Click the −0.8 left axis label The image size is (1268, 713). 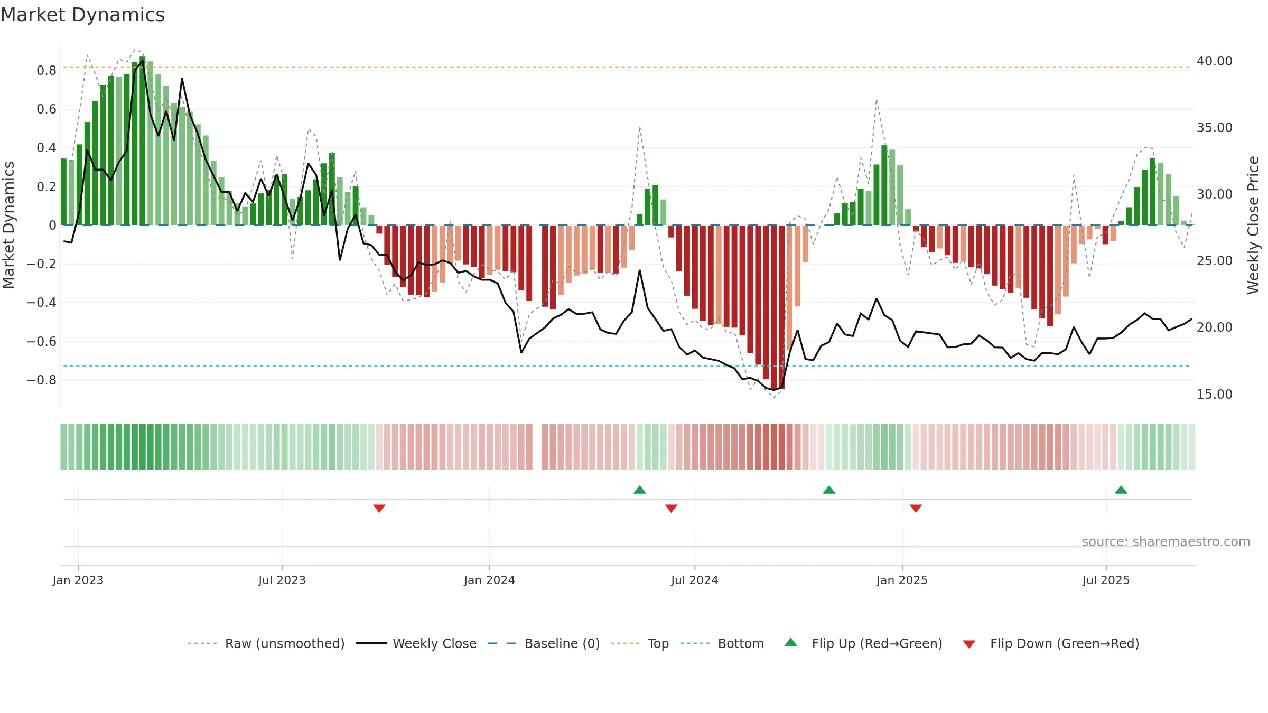[42, 380]
